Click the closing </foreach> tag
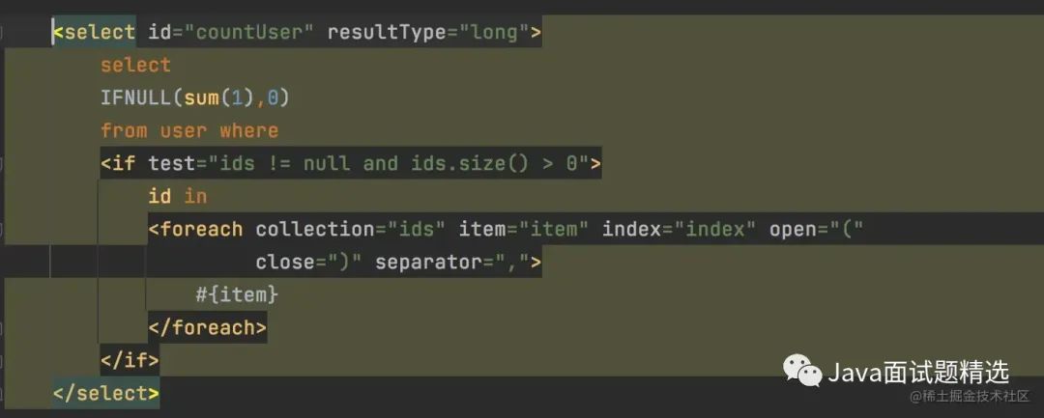This screenshot has width=1044, height=418. coord(207,327)
